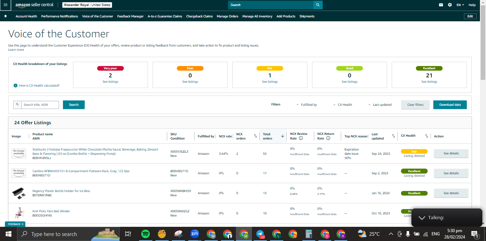Image resolution: width=486 pixels, height=241 pixels.
Task: Collapse the Talking popup with its chevron
Action: pyautogui.click(x=422, y=218)
